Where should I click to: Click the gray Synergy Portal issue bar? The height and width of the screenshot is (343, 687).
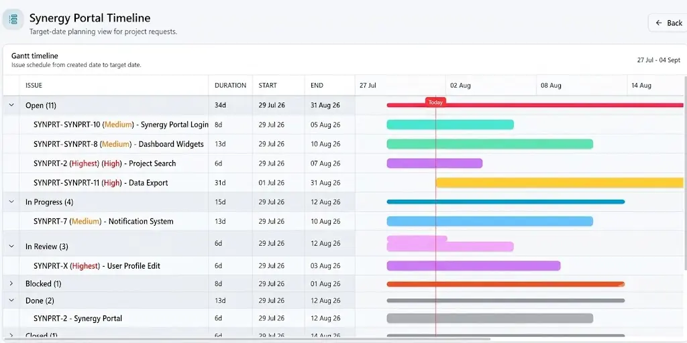tap(490, 318)
